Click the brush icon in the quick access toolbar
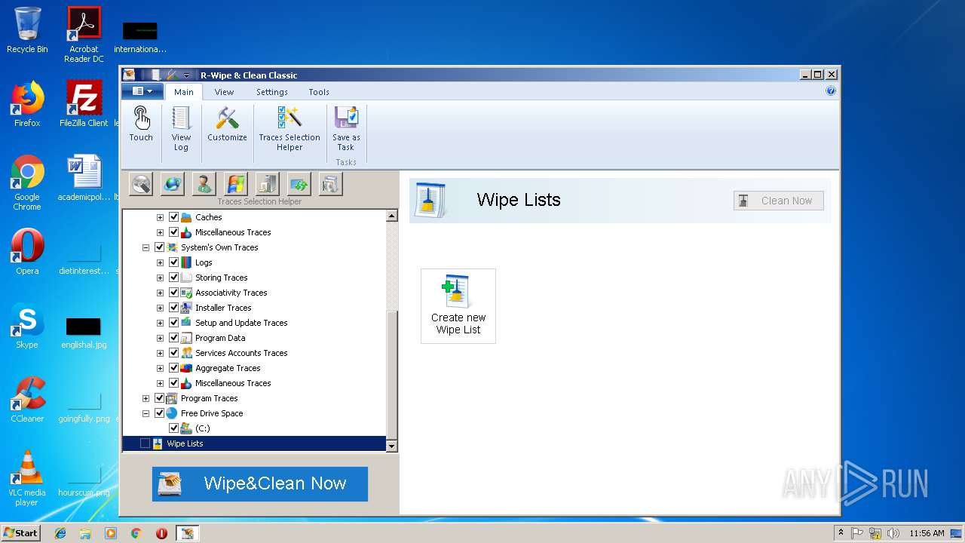 172,75
